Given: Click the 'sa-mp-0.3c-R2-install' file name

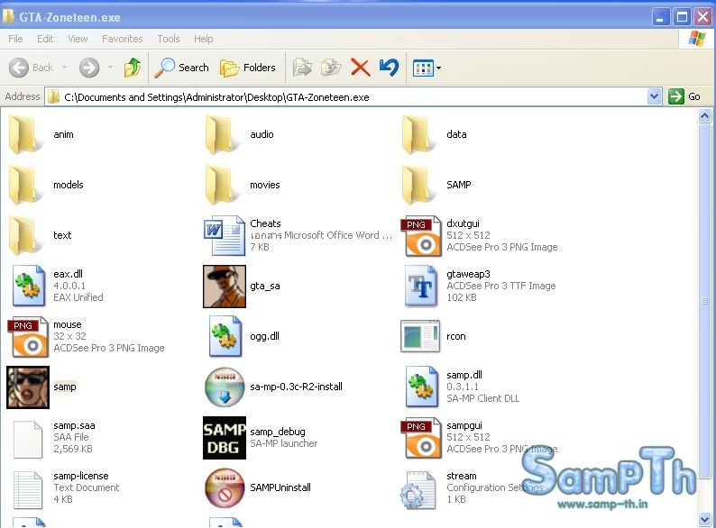Looking at the screenshot, I should click(296, 387).
